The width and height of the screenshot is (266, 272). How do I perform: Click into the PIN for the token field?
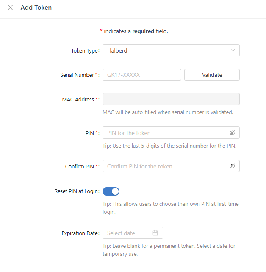(165, 133)
